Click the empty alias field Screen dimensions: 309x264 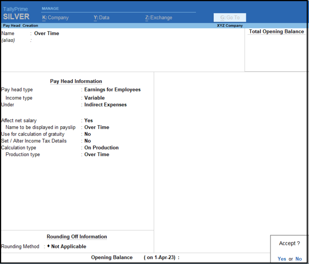coord(79,40)
